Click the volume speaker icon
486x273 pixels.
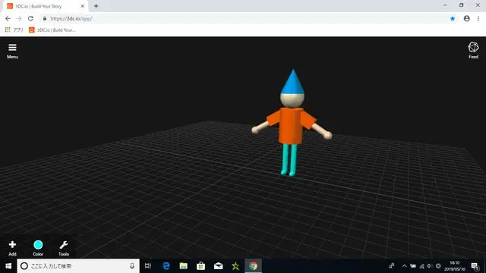(430, 266)
